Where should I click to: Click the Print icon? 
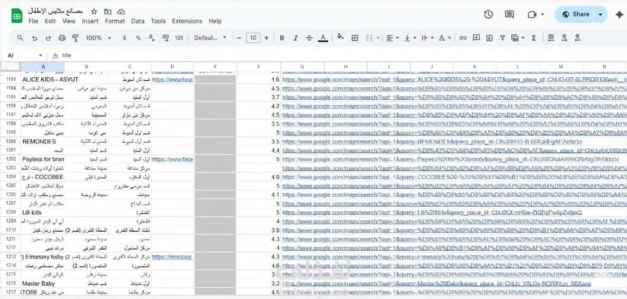tap(62, 38)
